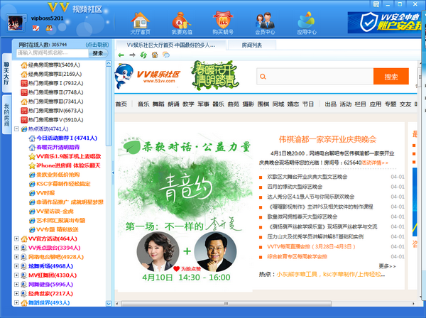The width and height of the screenshot is (426, 318).
Task: Click the green browser back arrow
Action: 122,55
